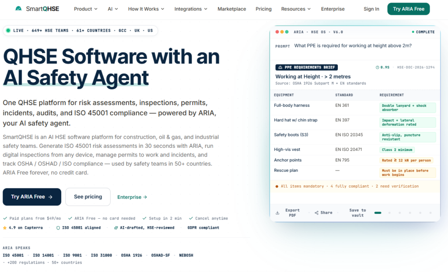This screenshot has height=272, width=448.
Task: Click the Must be in place before work begins tag
Action: 408,173
